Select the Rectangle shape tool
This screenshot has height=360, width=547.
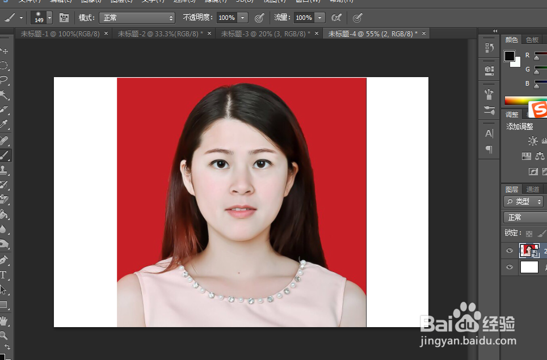tap(4, 304)
